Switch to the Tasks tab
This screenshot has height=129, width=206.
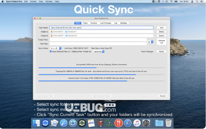click(x=85, y=23)
